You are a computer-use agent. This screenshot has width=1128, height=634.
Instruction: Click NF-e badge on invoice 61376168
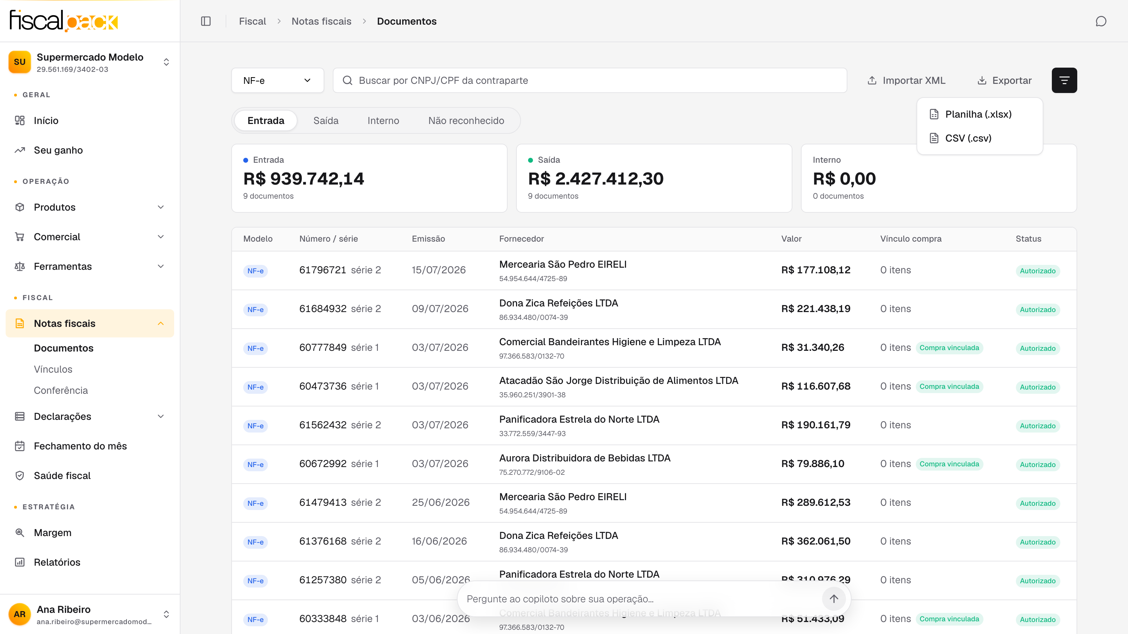click(x=255, y=542)
